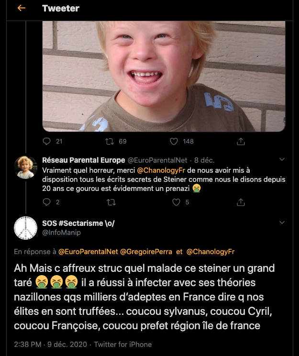Open the SOS #Sectarisme peace-sign avatar

coord(26,228)
